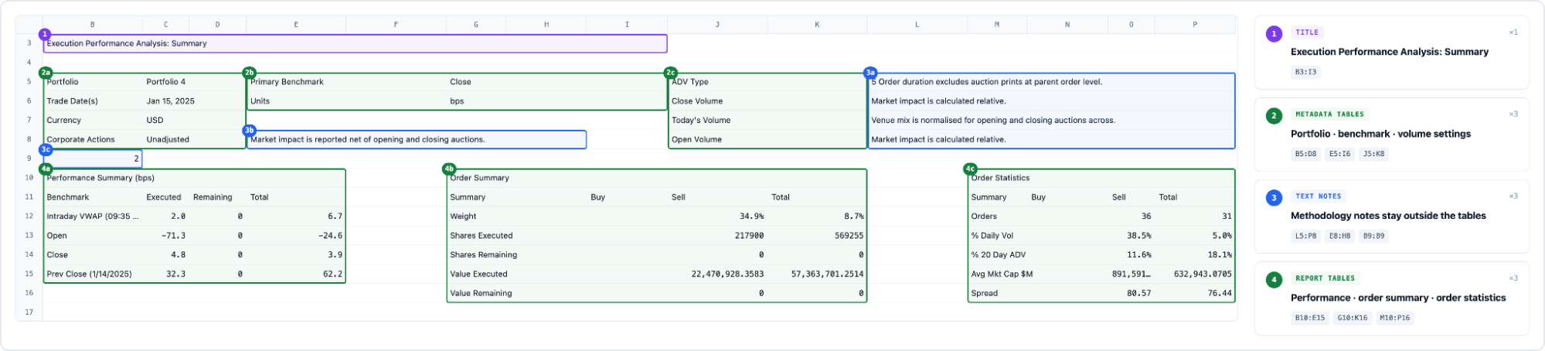
Task: Click the "632,943.0705" cell
Action: point(1195,274)
